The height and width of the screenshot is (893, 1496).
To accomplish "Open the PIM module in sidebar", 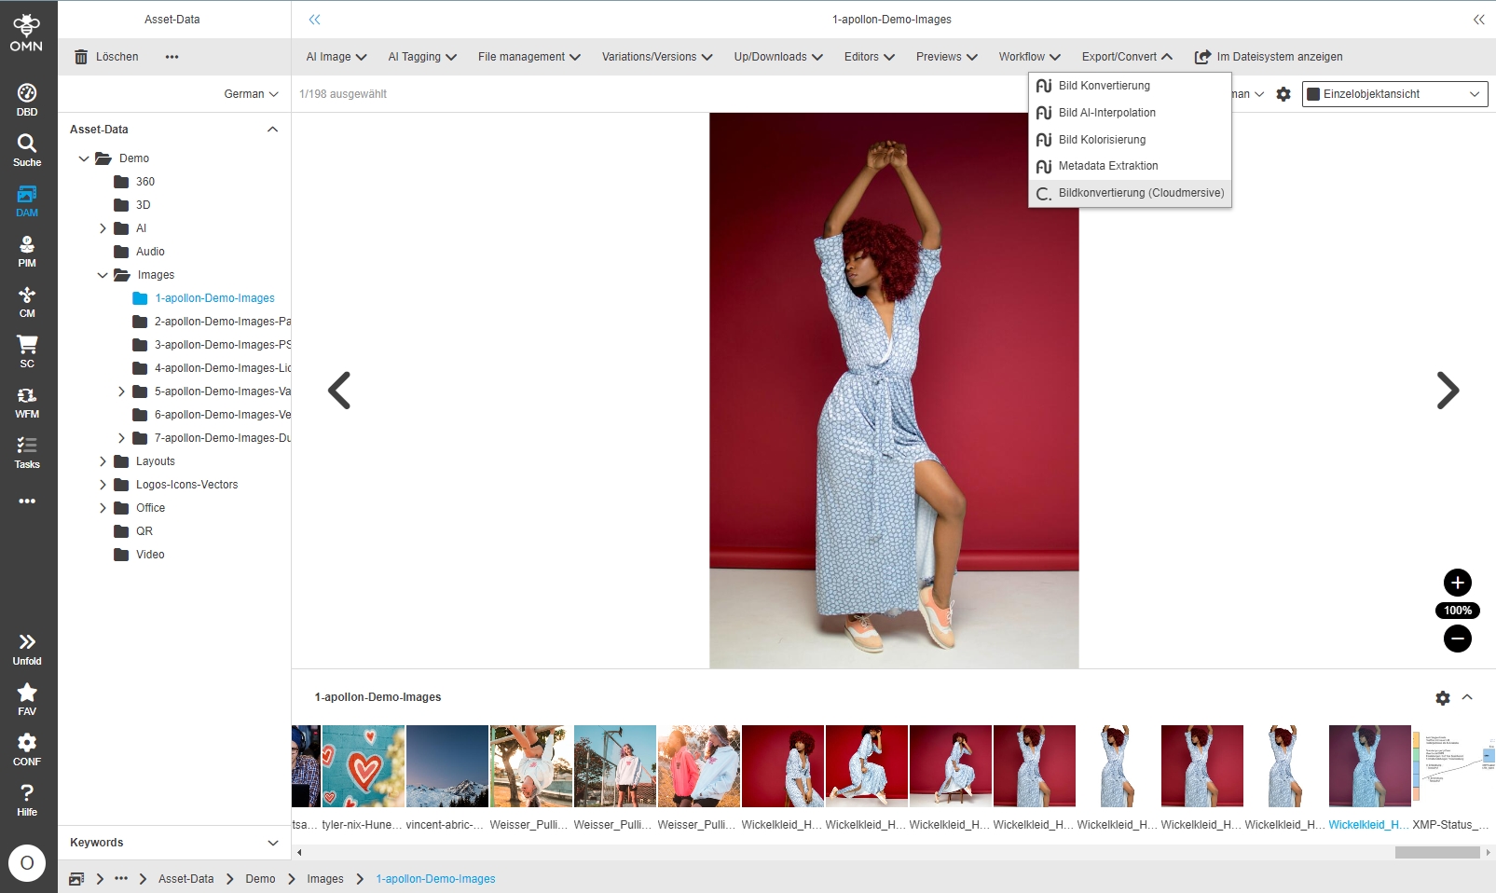I will click(27, 251).
